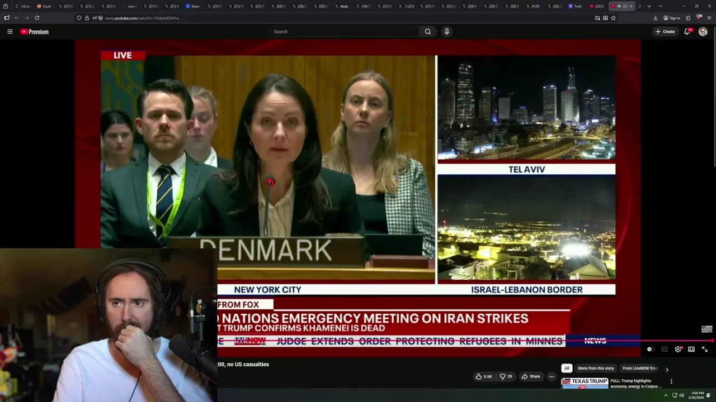716x402 pixels.
Task: Click the 'no US casualties' title text
Action: (x=248, y=365)
